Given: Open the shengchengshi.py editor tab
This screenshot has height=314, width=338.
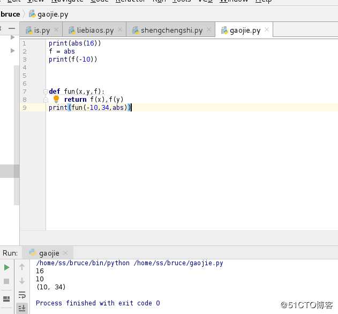Looking at the screenshot, I should click(170, 31).
